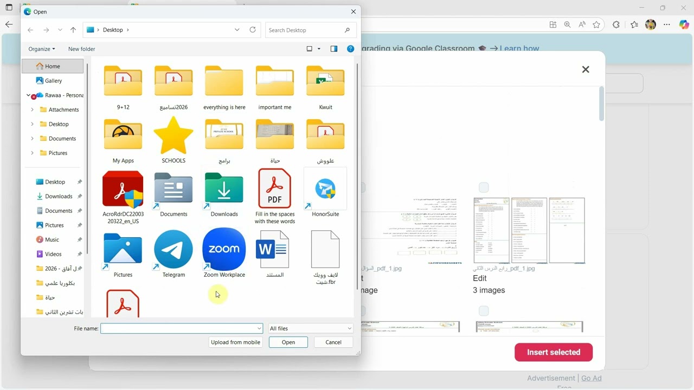694x390 pixels.
Task: Select pinned Downloads in navigation pane
Action: click(58, 196)
